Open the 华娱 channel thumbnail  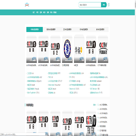79,49
